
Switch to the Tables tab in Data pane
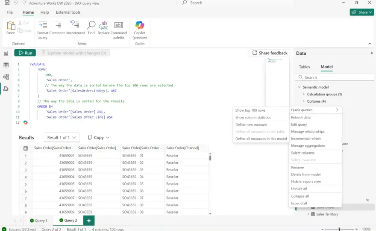coord(304,67)
